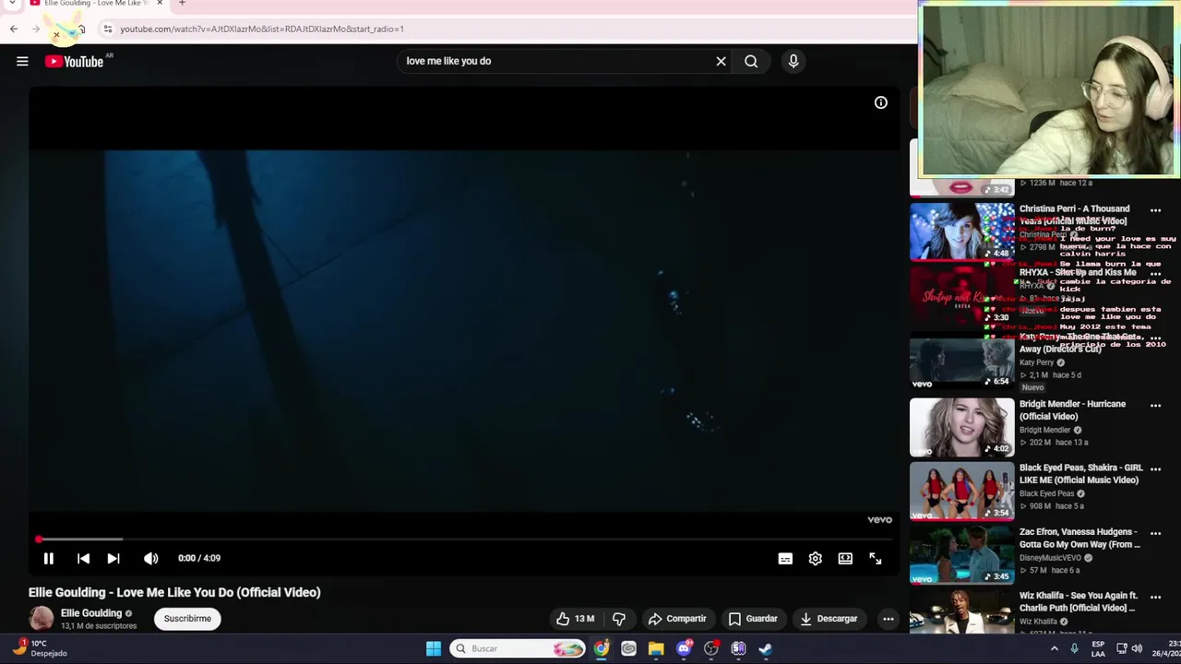The width and height of the screenshot is (1181, 664).
Task: Open File Explorer from the taskbar
Action: click(x=656, y=648)
